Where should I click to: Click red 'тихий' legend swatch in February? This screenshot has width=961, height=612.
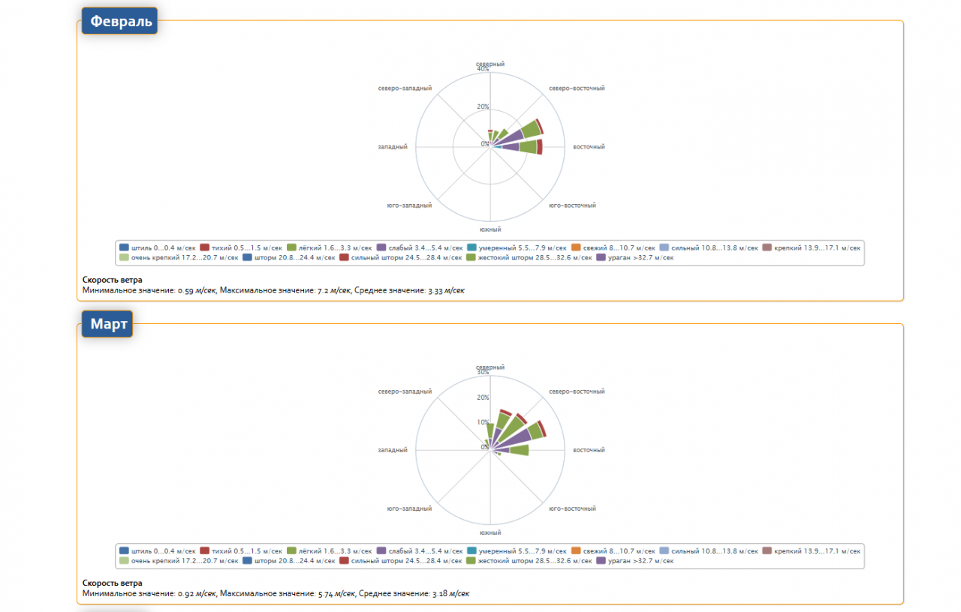205,247
